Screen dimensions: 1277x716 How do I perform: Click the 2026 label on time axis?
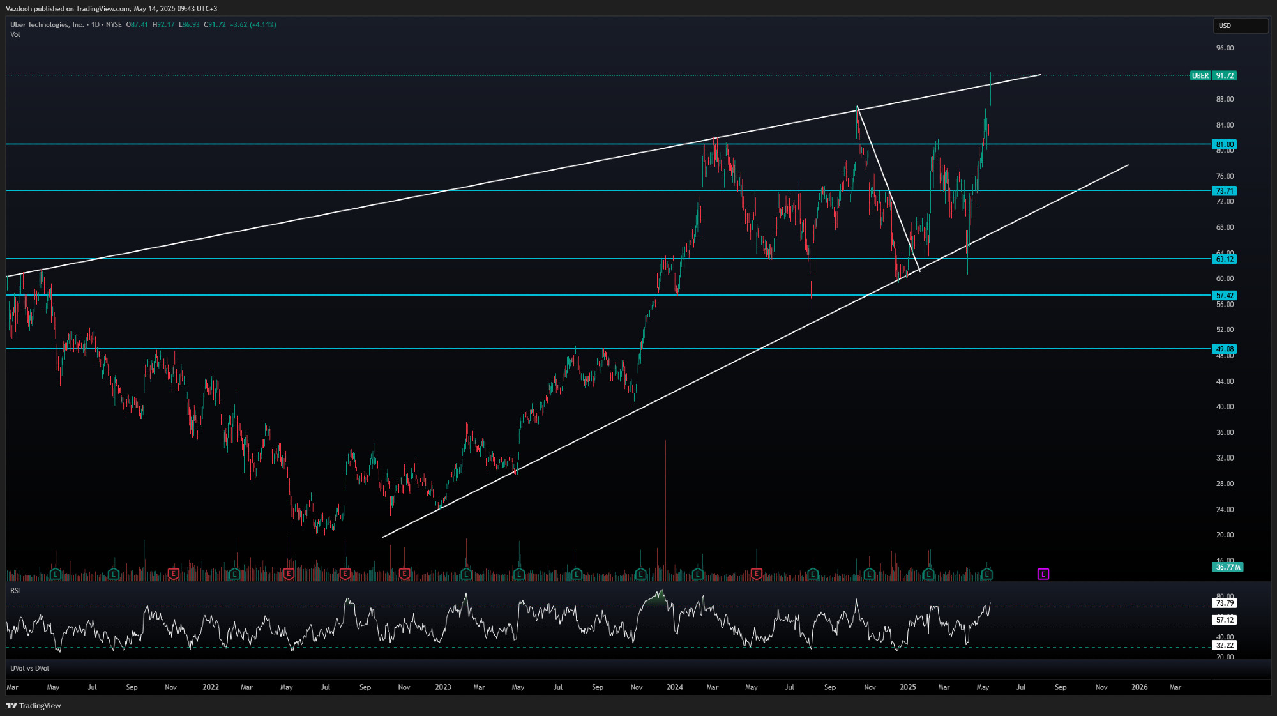point(1140,687)
